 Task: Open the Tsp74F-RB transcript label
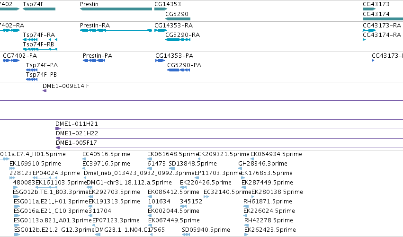pos(38,44)
